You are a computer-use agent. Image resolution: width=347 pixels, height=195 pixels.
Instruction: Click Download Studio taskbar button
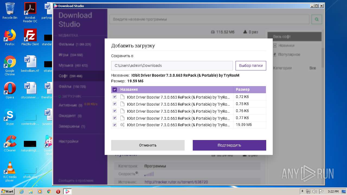click(x=67, y=191)
